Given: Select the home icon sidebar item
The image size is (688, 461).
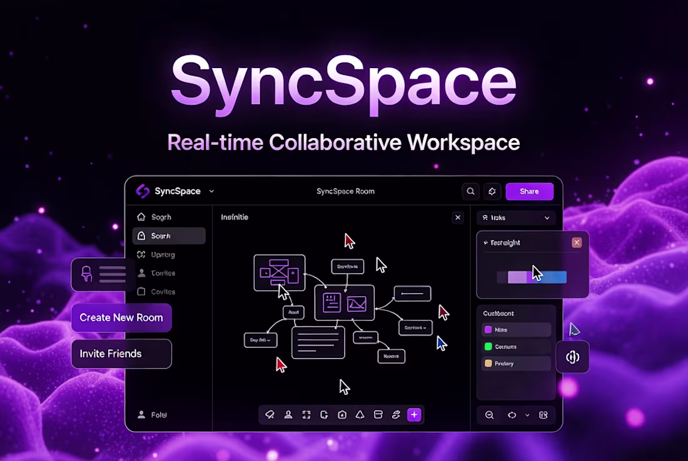Looking at the screenshot, I should coord(169,217).
